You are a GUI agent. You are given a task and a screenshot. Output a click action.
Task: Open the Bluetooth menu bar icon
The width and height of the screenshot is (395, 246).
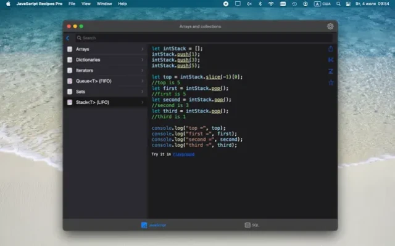pyautogui.click(x=260, y=4)
